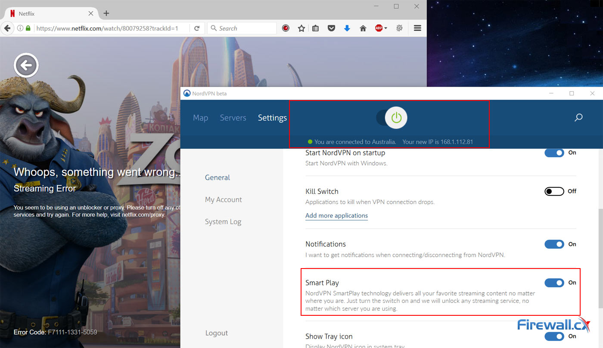603x348 pixels.
Task: Open My Account settings section
Action: coord(224,200)
